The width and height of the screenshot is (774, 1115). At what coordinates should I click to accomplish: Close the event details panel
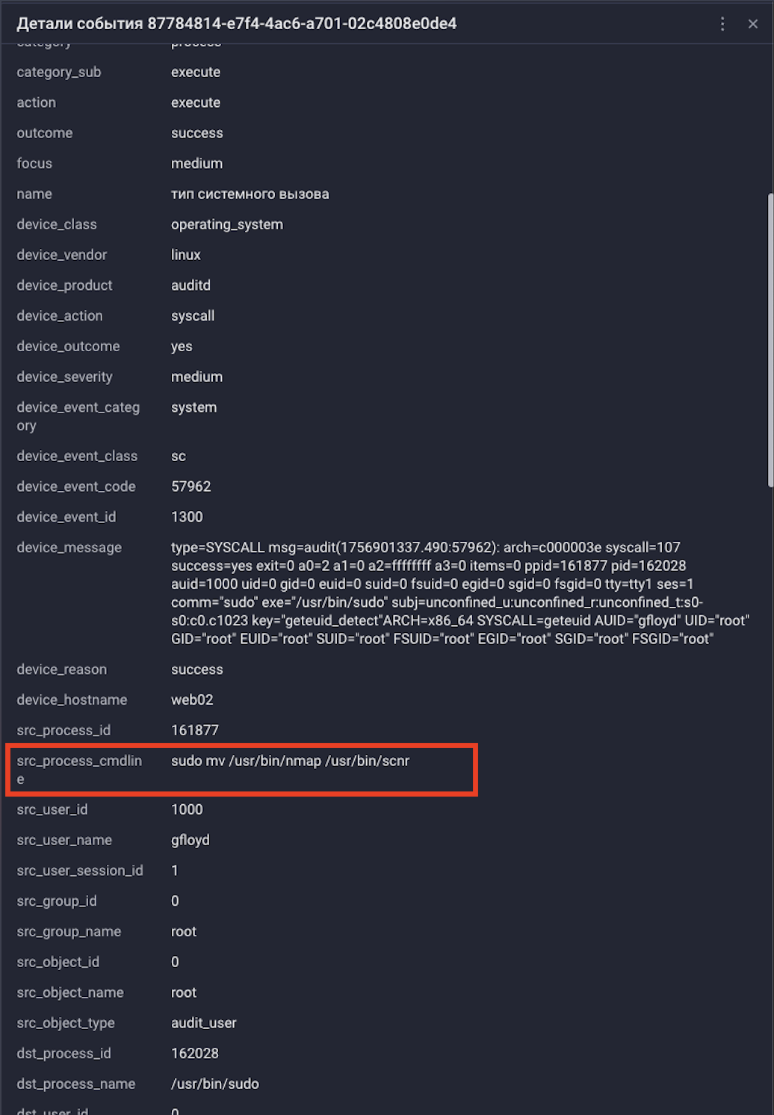coord(752,24)
